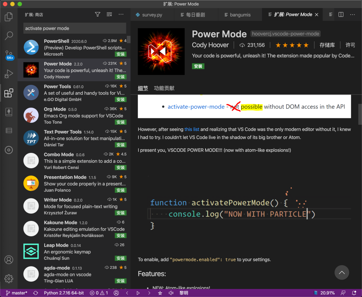
Task: Click the star icon in status bar
Action: [160, 293]
